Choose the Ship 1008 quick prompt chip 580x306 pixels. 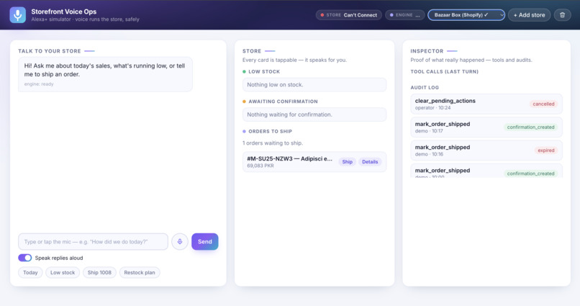click(x=99, y=273)
